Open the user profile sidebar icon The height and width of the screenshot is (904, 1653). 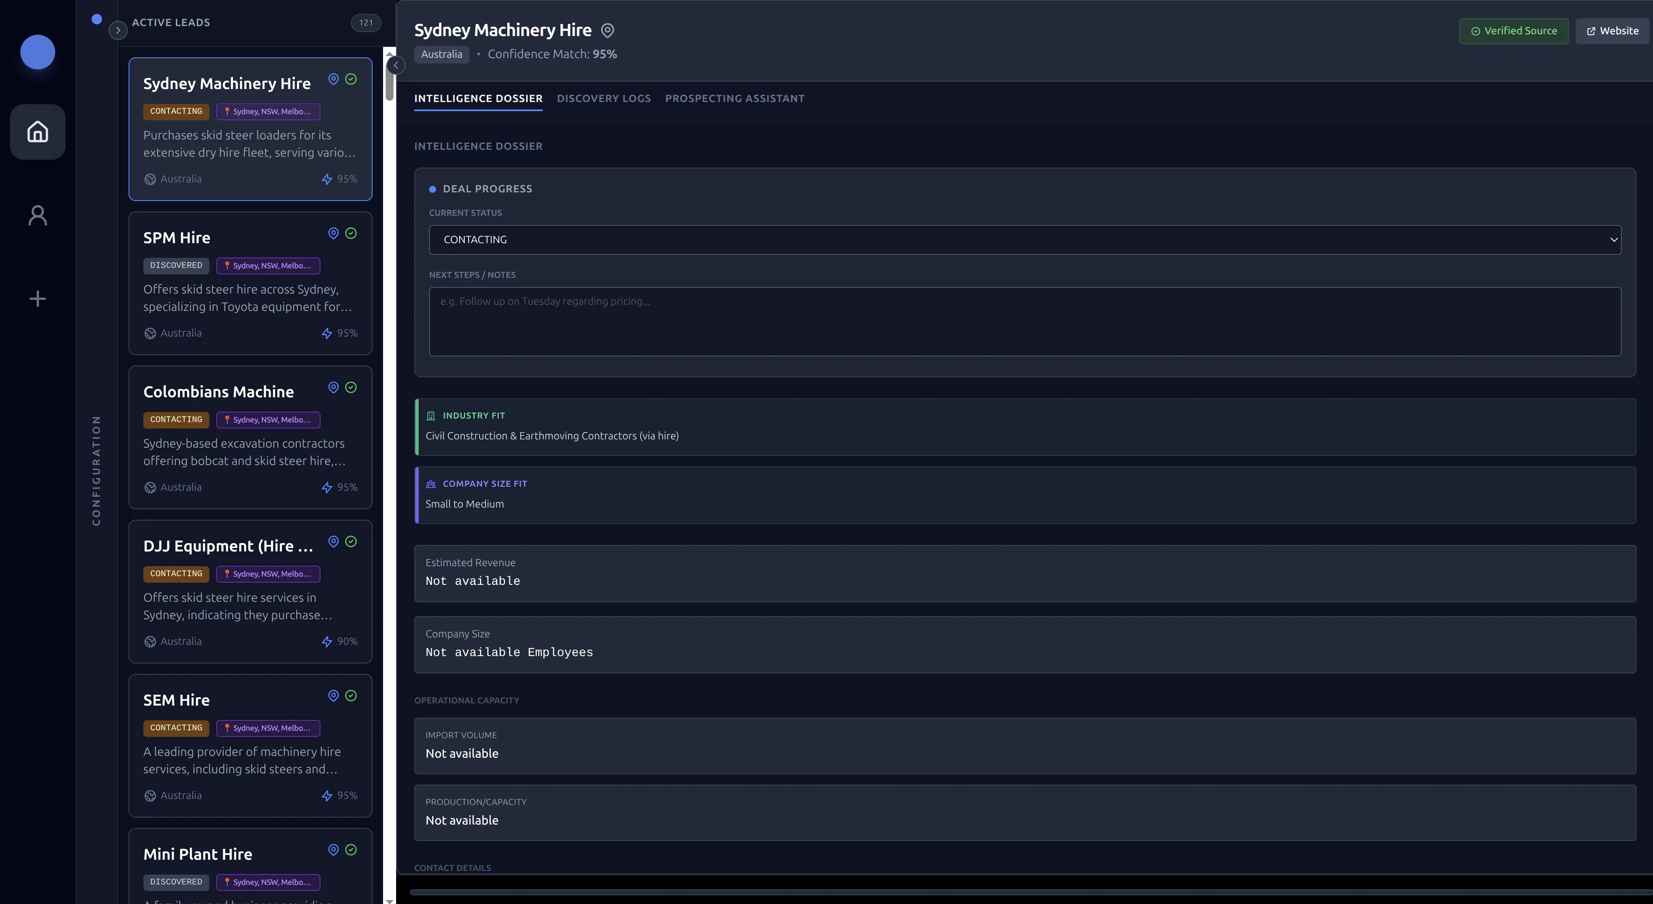[37, 215]
